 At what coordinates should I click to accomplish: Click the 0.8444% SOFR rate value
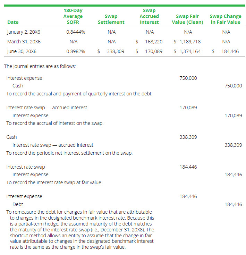tap(76, 32)
